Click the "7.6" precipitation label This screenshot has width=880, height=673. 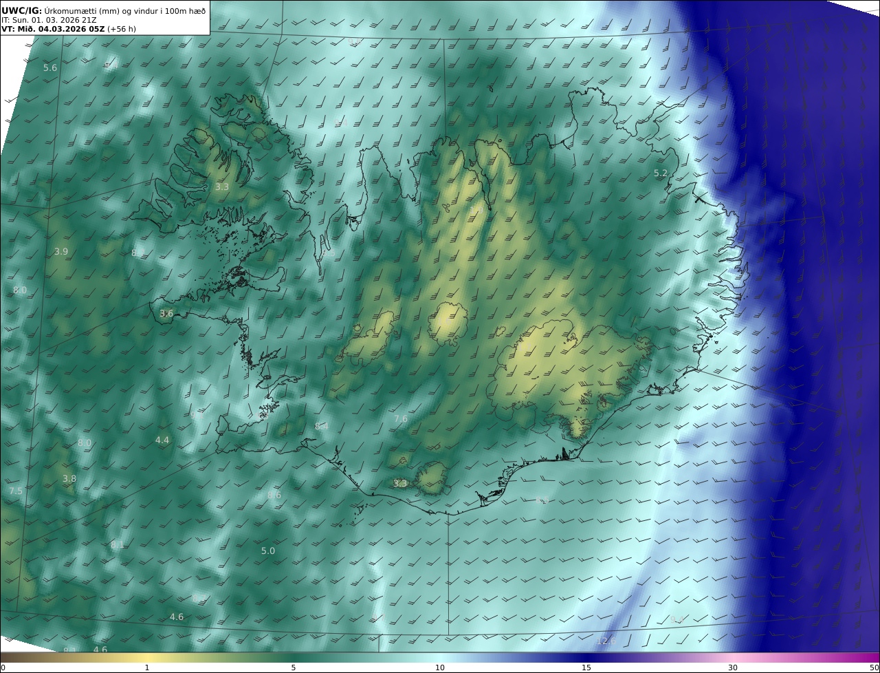click(401, 419)
